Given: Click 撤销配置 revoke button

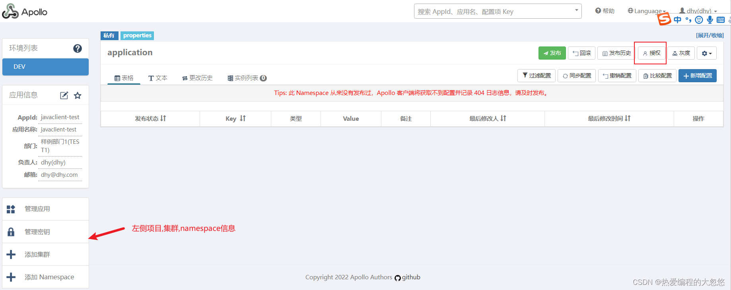Looking at the screenshot, I should (x=617, y=75).
